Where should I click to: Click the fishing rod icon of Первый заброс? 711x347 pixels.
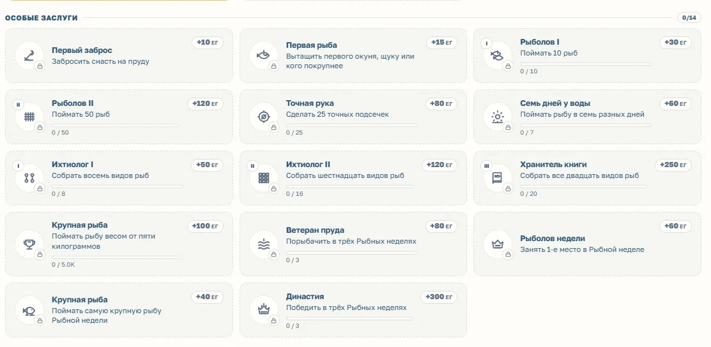(29, 55)
